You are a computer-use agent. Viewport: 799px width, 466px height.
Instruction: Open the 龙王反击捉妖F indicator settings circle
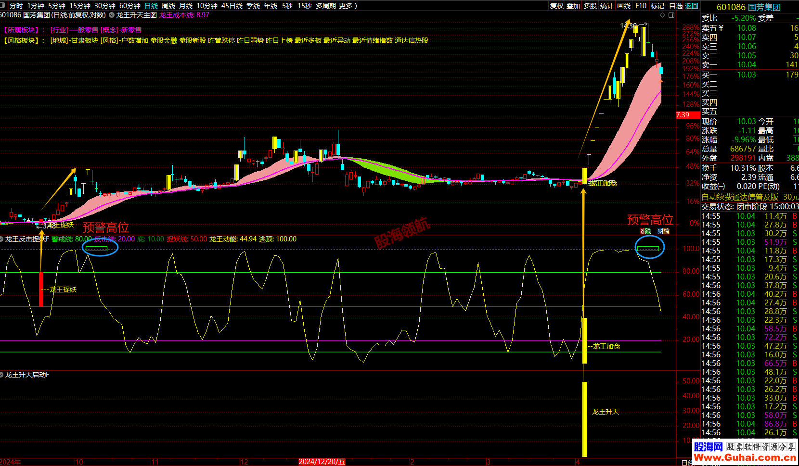click(2, 239)
